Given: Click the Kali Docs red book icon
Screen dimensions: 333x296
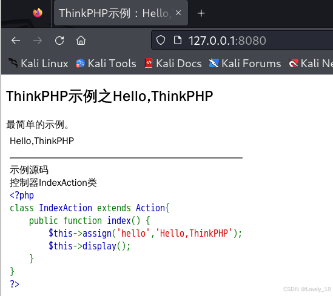Looking at the screenshot, I should pos(149,63).
